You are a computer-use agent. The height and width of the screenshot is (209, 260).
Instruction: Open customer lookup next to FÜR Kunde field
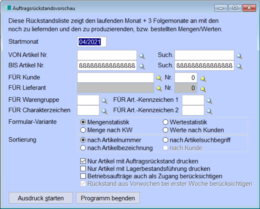(x=159, y=78)
